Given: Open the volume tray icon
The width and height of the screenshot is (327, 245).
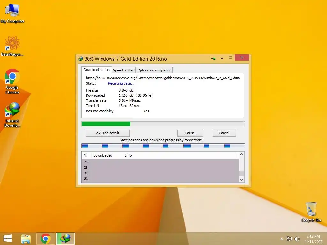Looking at the screenshot, I should coord(297,239).
